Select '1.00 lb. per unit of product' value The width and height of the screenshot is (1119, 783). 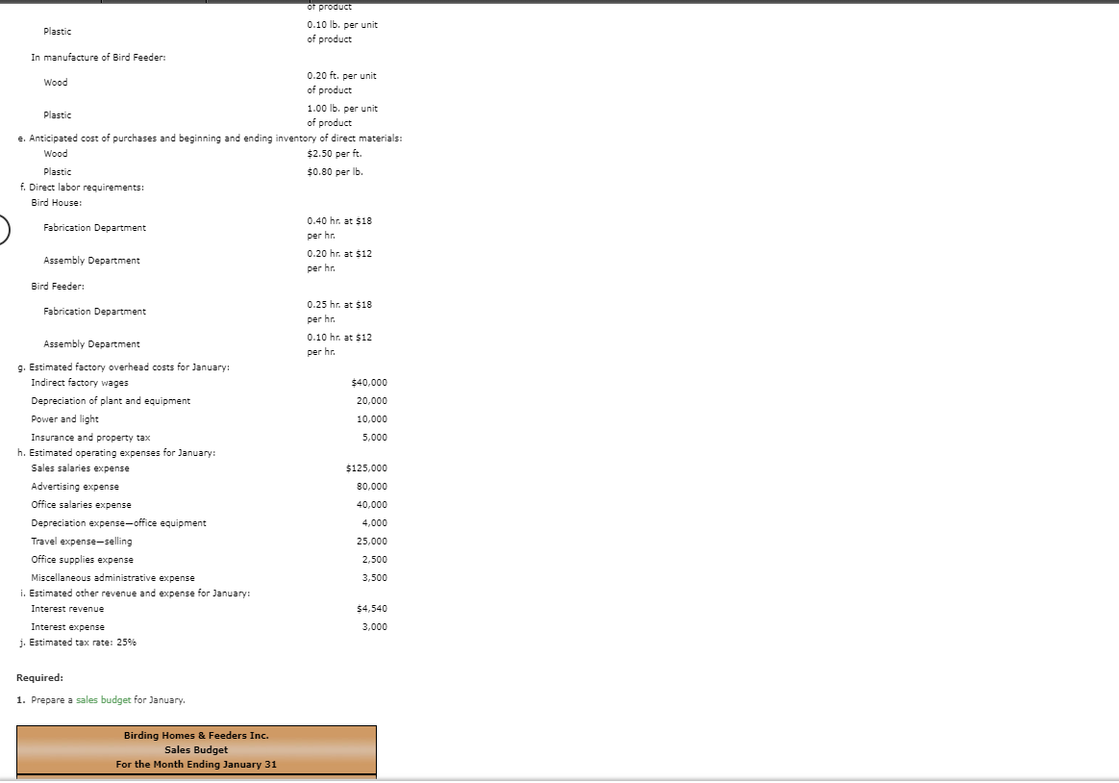342,115
